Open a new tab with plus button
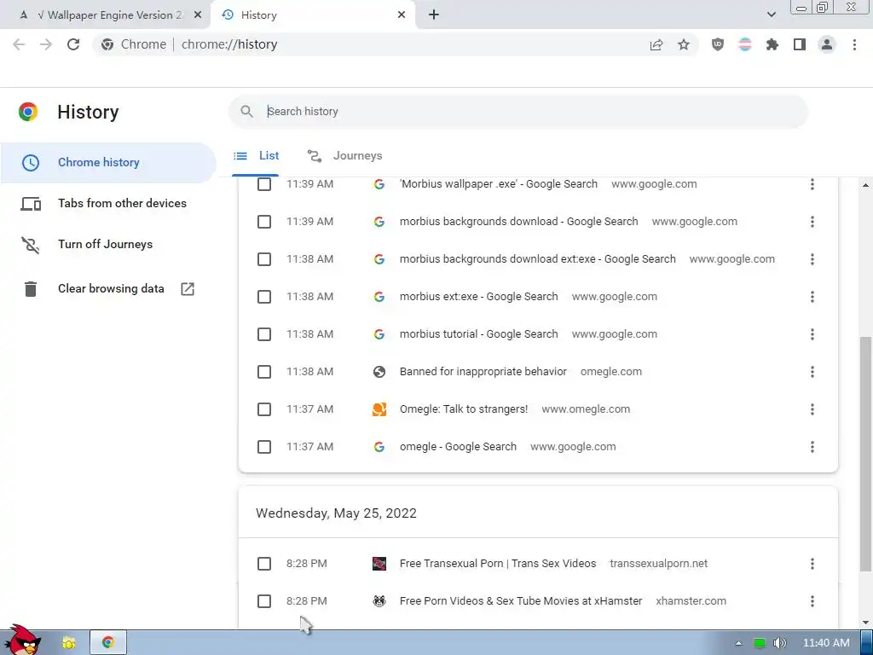 tap(434, 15)
